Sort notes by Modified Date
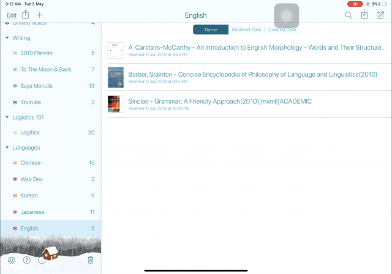392x274 pixels. click(x=246, y=29)
